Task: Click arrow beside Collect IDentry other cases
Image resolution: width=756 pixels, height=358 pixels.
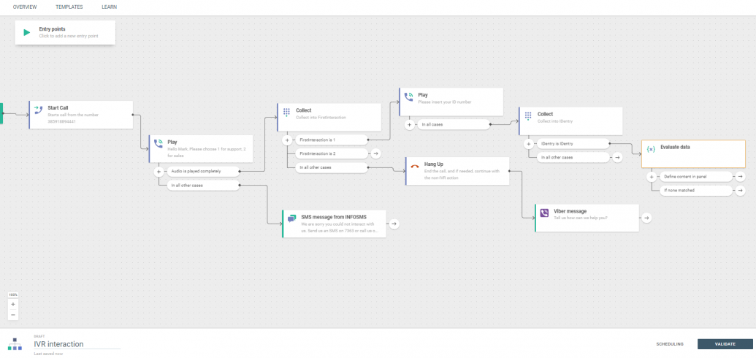Action: click(x=618, y=157)
